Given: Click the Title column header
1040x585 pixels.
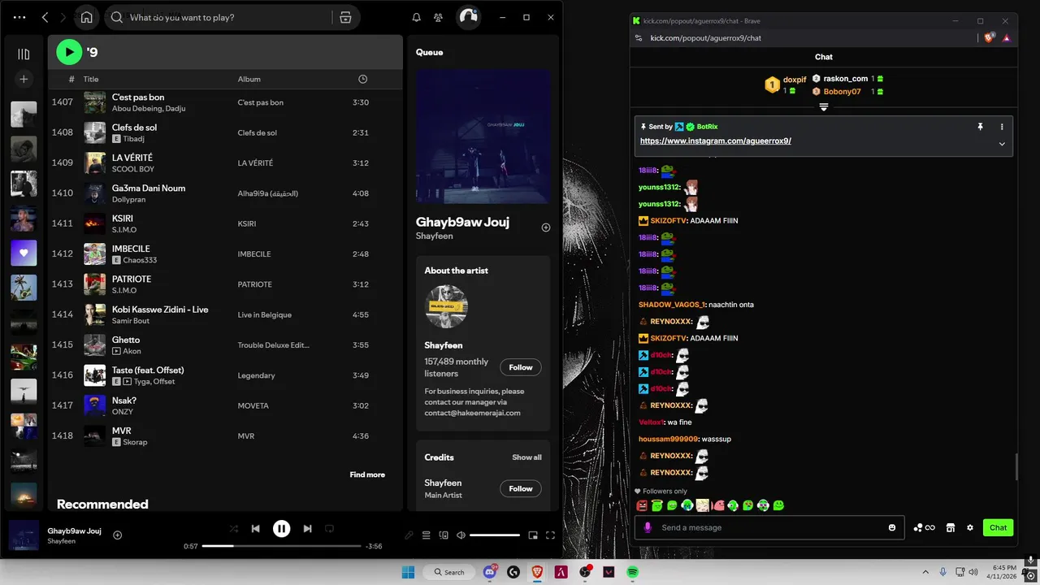Looking at the screenshot, I should coord(91,79).
